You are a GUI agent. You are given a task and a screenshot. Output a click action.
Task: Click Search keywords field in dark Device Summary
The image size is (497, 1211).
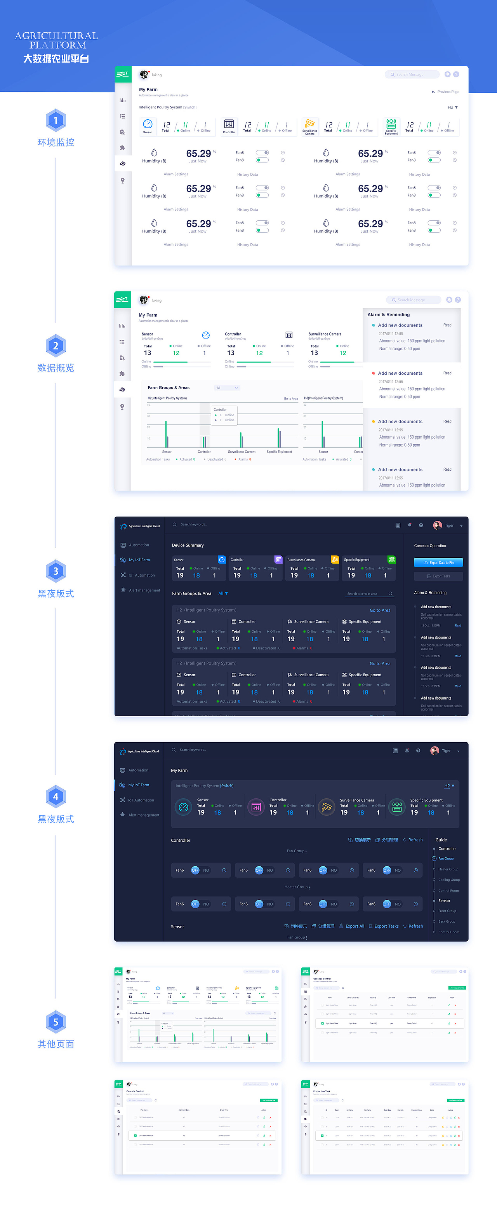190,525
